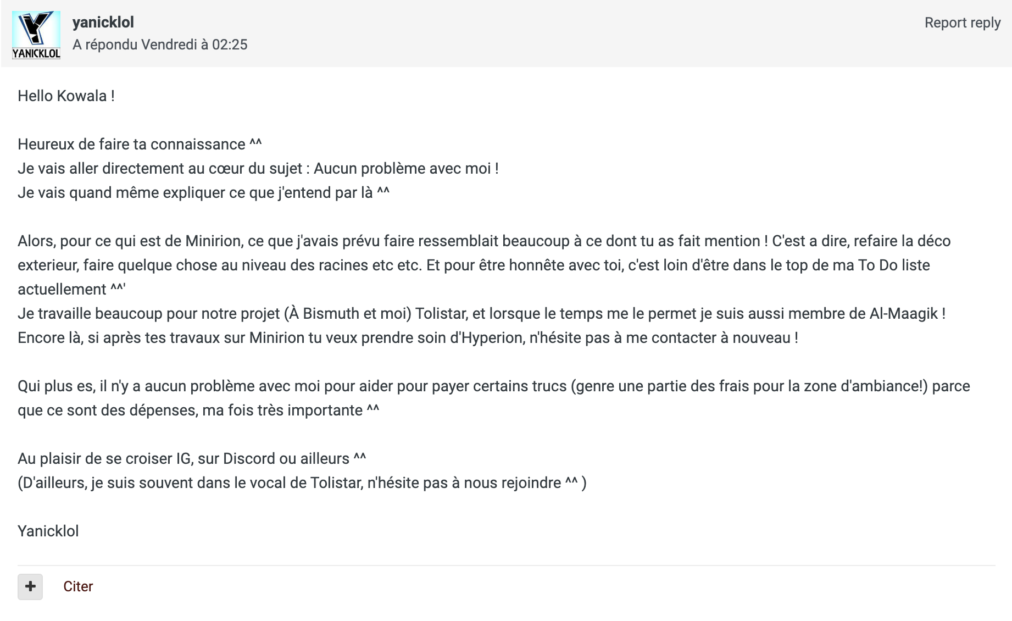Click the line beginning 'Je vais quand même expliquer'
The height and width of the screenshot is (621, 1012).
(x=203, y=193)
